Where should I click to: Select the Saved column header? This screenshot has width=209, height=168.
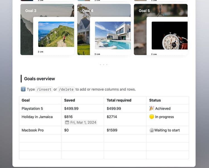tap(70, 100)
